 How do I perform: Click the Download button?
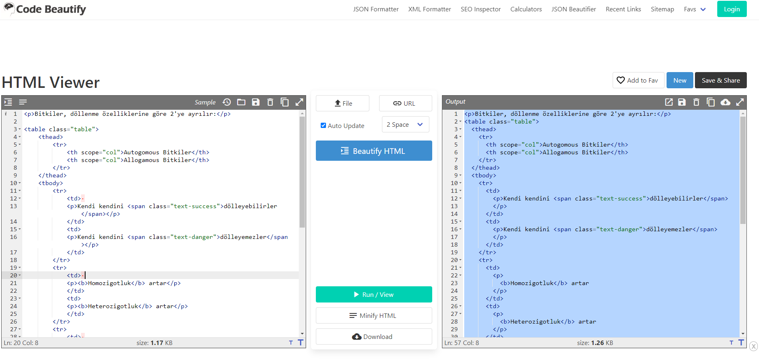(374, 337)
